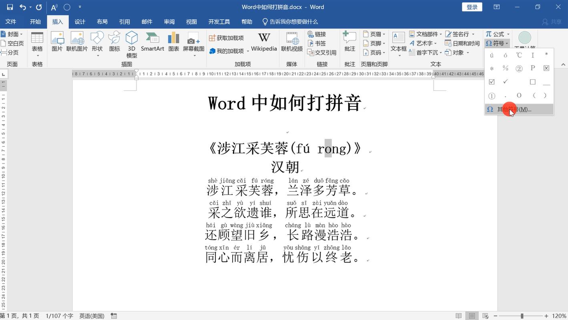Insert the plain check mark ✓ symbol

coord(506,82)
